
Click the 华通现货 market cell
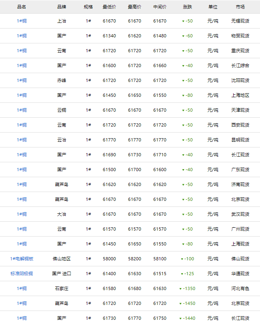[x=240, y=274]
